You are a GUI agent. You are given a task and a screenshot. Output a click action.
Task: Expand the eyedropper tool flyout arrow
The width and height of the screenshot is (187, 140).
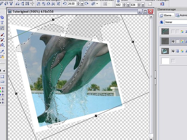coord(4,53)
